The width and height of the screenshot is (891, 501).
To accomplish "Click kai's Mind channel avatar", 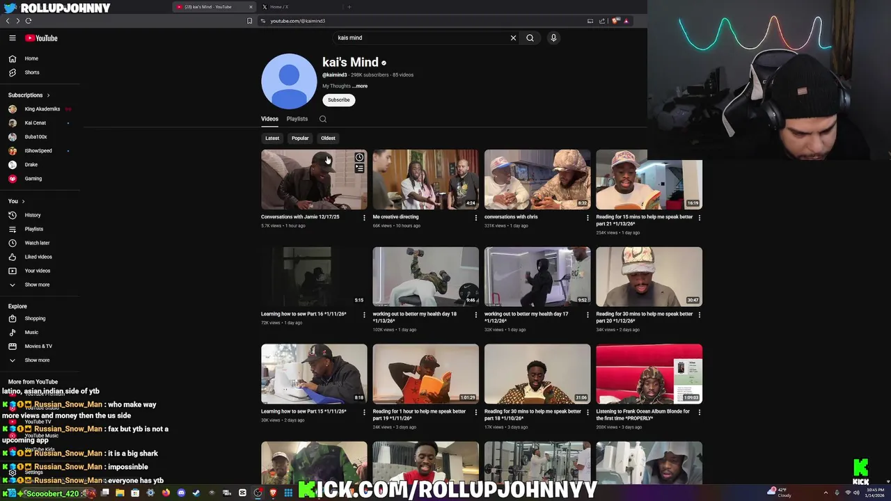I will 289,81.
